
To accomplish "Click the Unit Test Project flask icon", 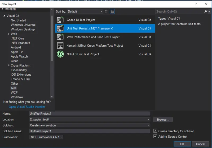I will (60, 28).
